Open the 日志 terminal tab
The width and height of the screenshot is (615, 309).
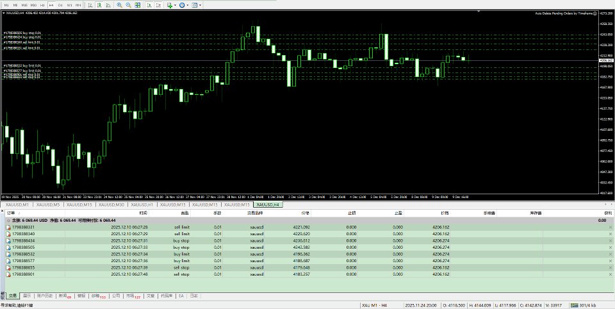click(x=193, y=296)
